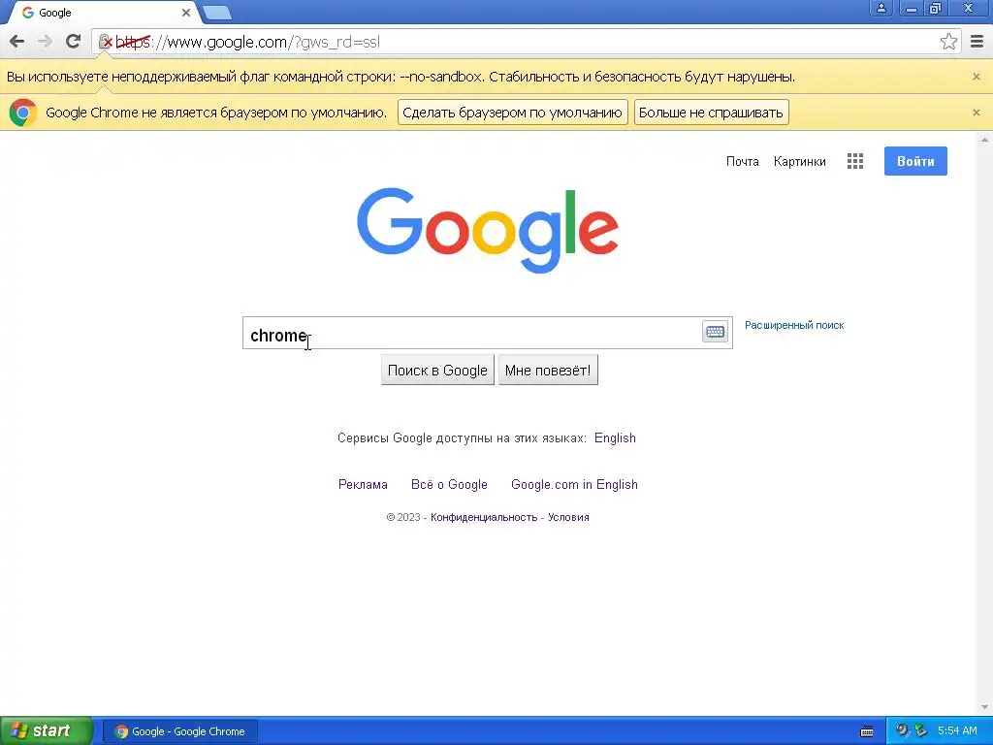Open the Почта link
993x745 pixels.
742,162
